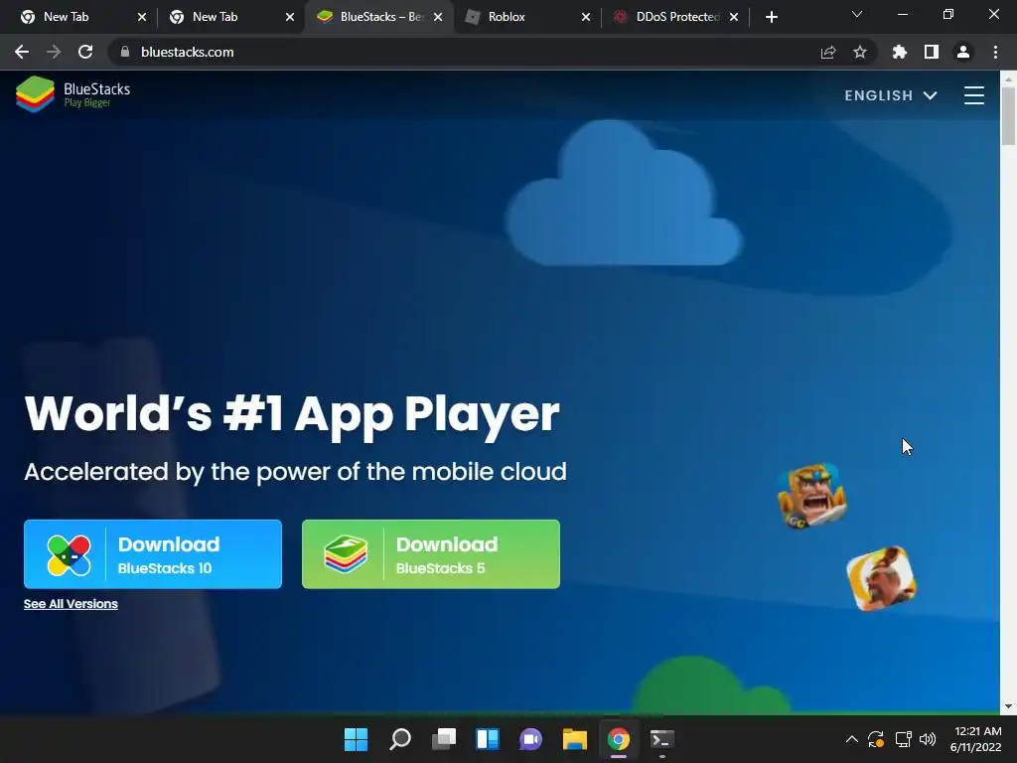Screen dimensions: 1017x763
Task: Expand the ENGLISH language dropdown
Action: [891, 95]
